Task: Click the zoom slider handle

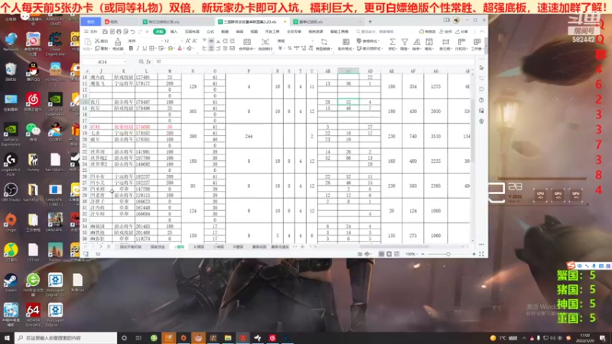Action: 448,254
